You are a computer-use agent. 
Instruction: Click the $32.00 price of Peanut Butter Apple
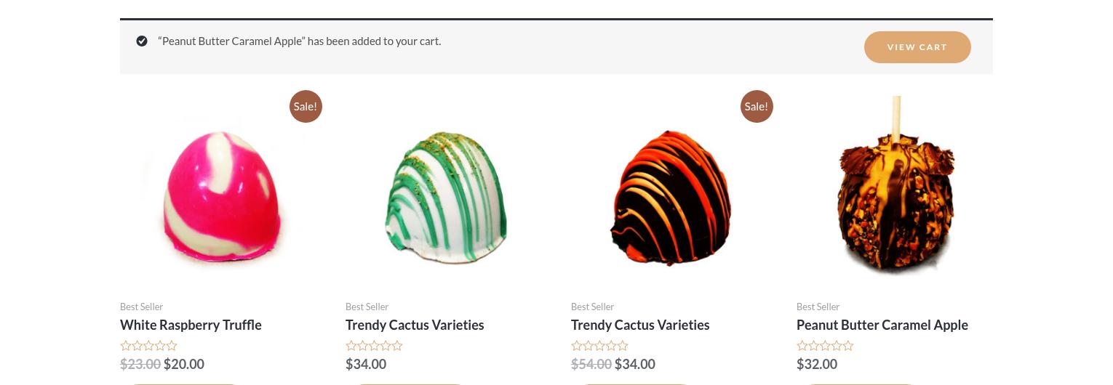[x=817, y=364]
